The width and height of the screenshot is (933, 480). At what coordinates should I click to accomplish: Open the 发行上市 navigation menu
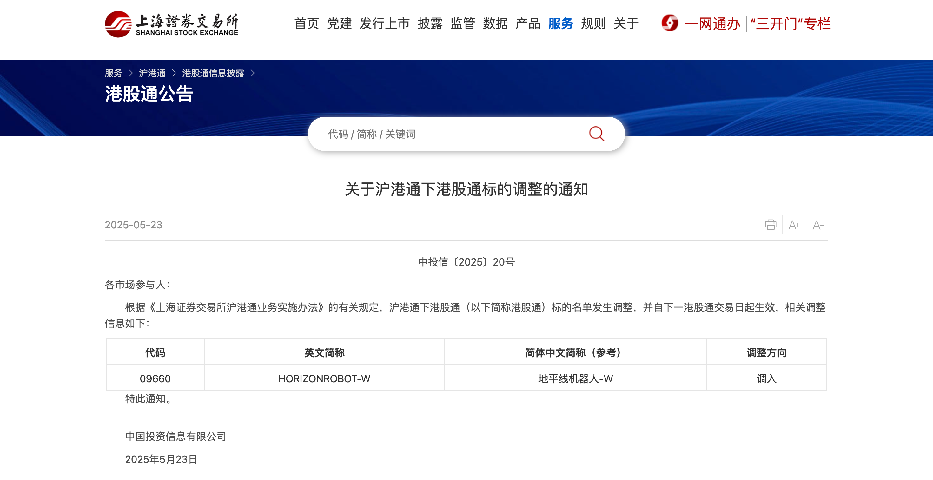pyautogui.click(x=384, y=23)
